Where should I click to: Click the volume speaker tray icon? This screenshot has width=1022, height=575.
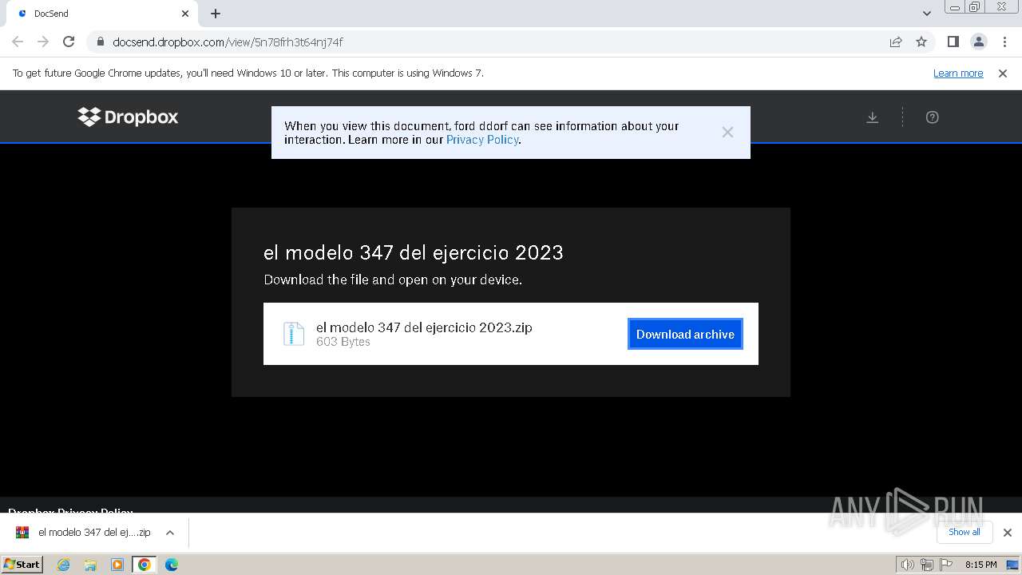tap(907, 565)
